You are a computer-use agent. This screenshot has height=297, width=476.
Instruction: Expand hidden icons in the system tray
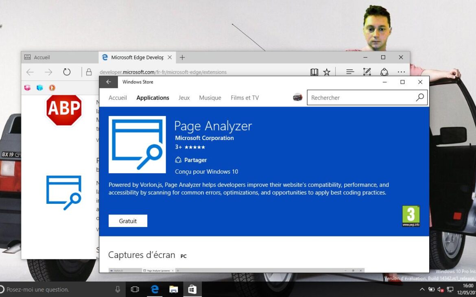click(422, 289)
